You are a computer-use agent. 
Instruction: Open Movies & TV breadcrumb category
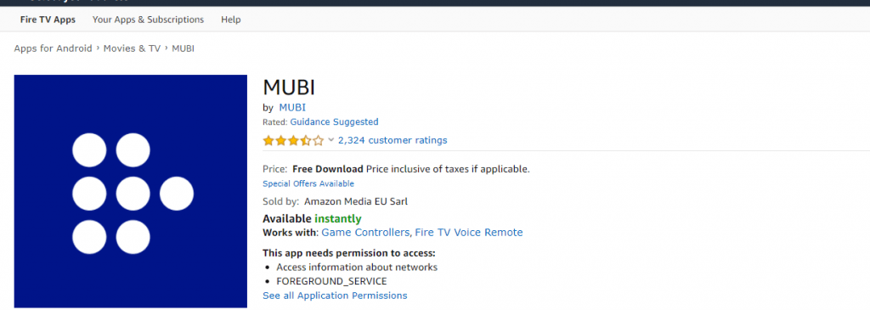click(x=132, y=48)
